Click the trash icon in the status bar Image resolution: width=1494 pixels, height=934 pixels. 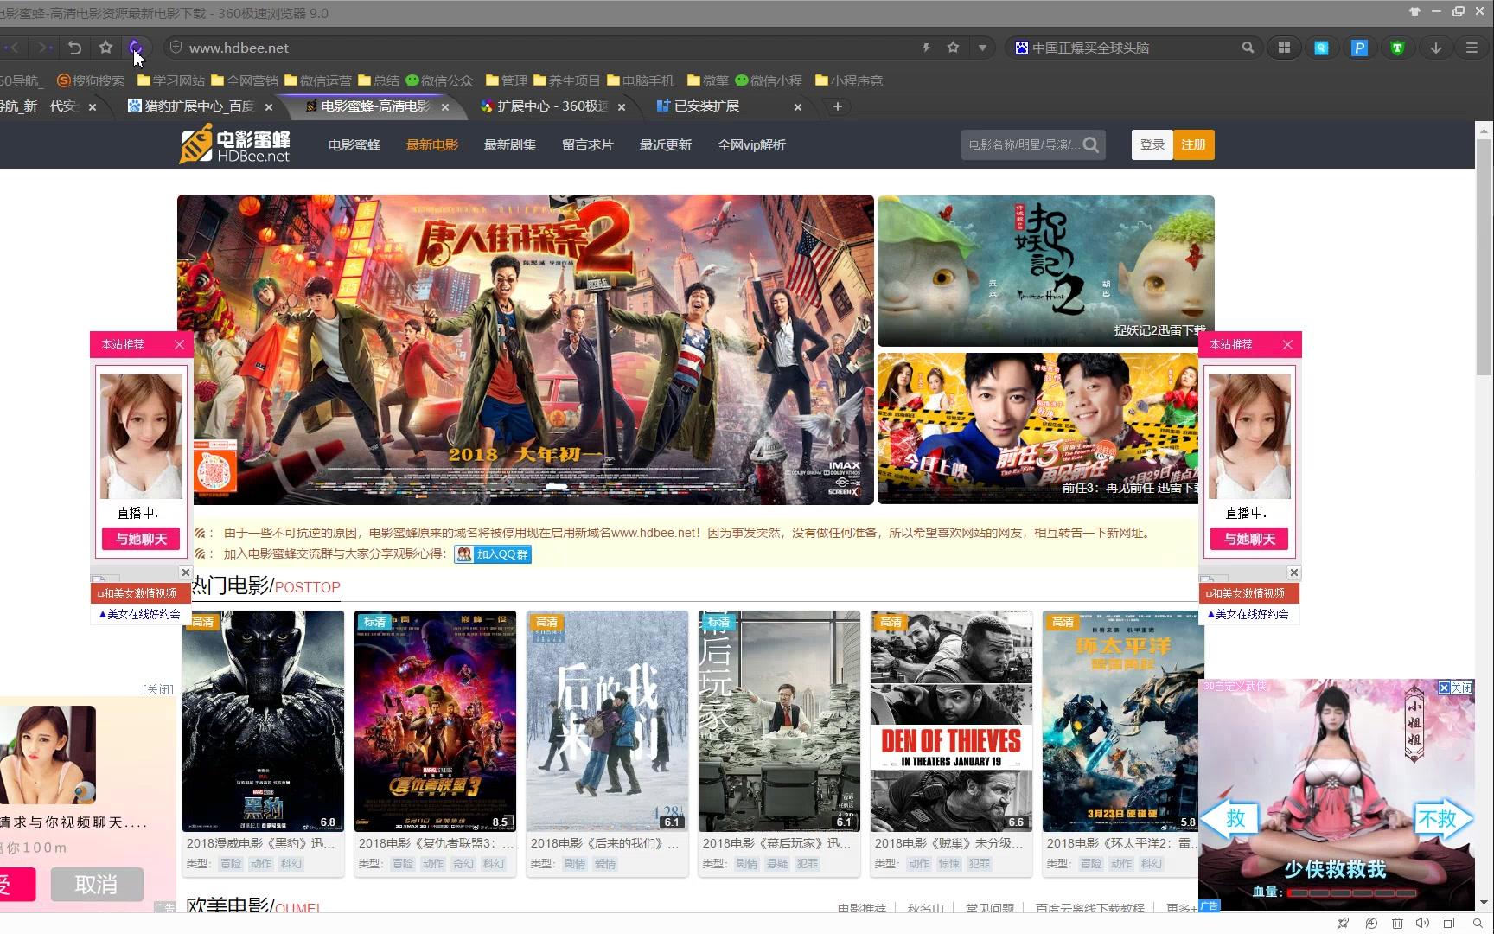pos(1397,923)
